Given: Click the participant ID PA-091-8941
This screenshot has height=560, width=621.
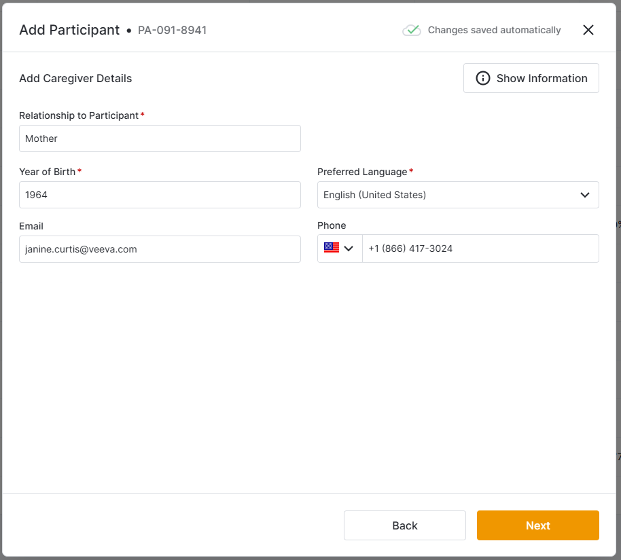Looking at the screenshot, I should [172, 30].
